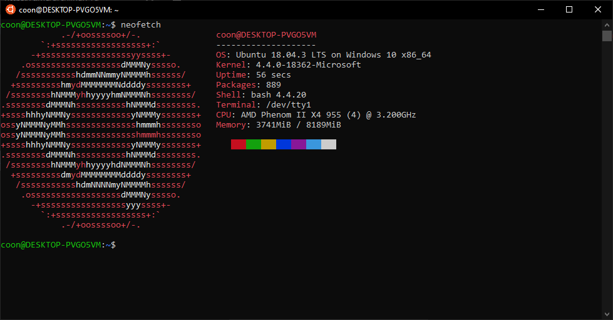Click the window title 'coon@DESKTOP-PVGO5VM: ~'
613x320 pixels.
coord(69,10)
